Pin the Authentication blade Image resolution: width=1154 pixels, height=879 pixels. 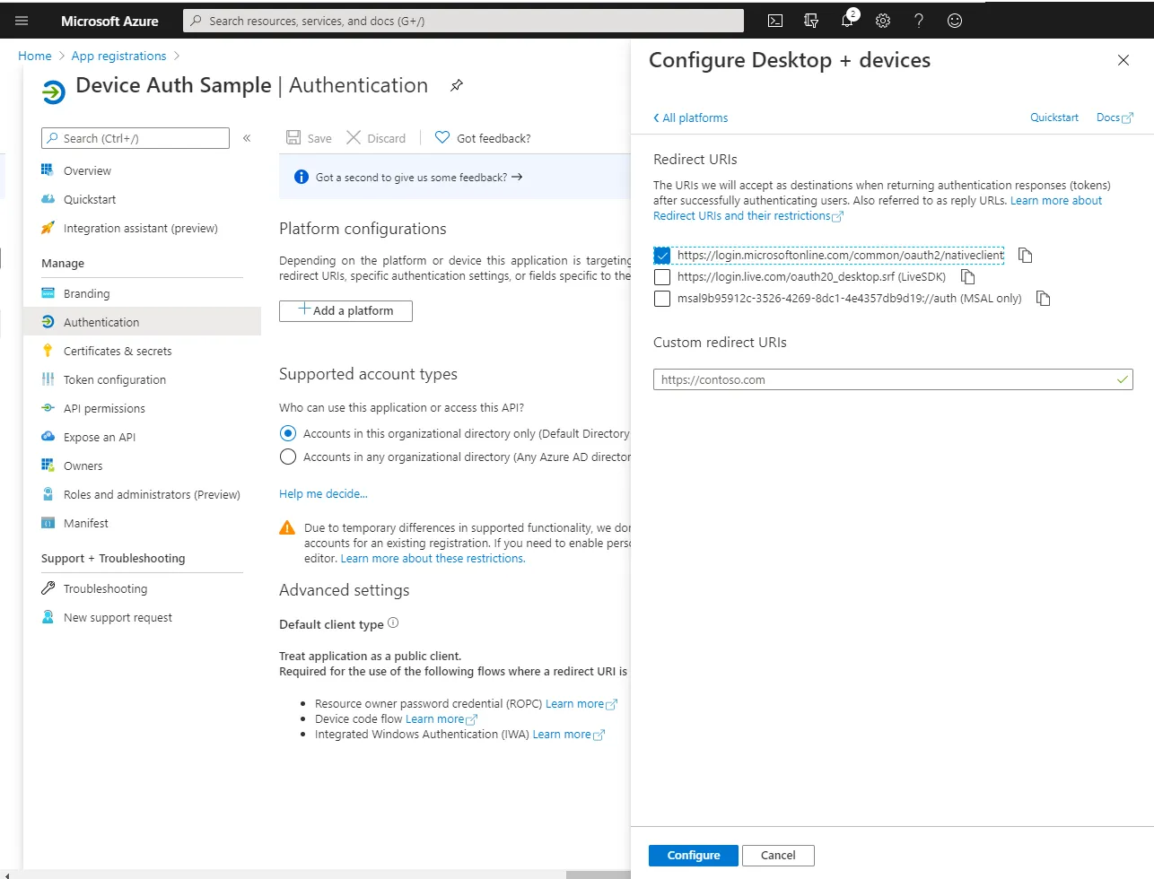(457, 85)
